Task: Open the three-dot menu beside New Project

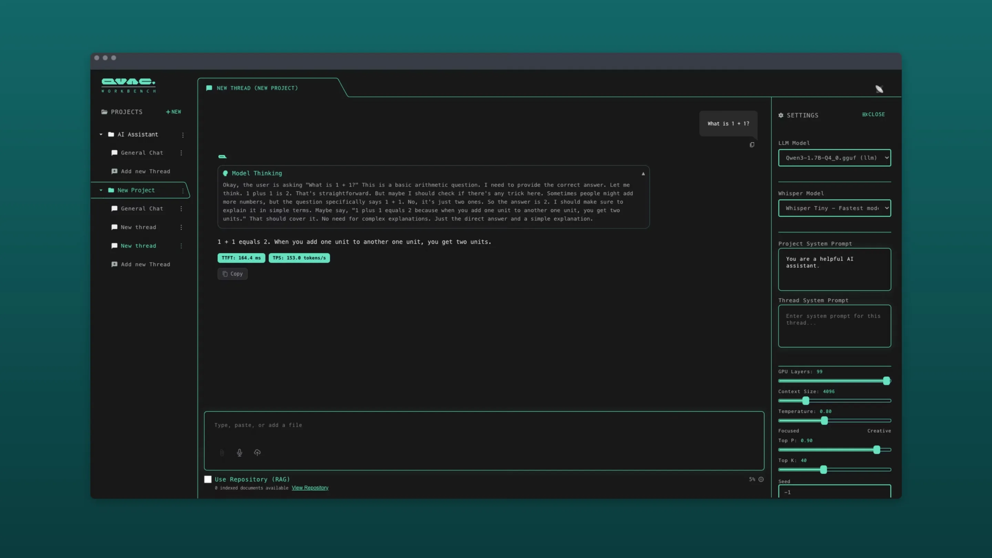Action: [183, 190]
